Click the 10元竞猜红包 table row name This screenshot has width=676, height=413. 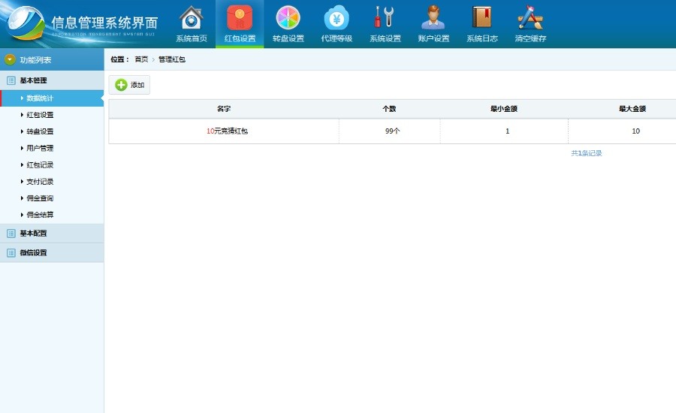click(x=227, y=131)
